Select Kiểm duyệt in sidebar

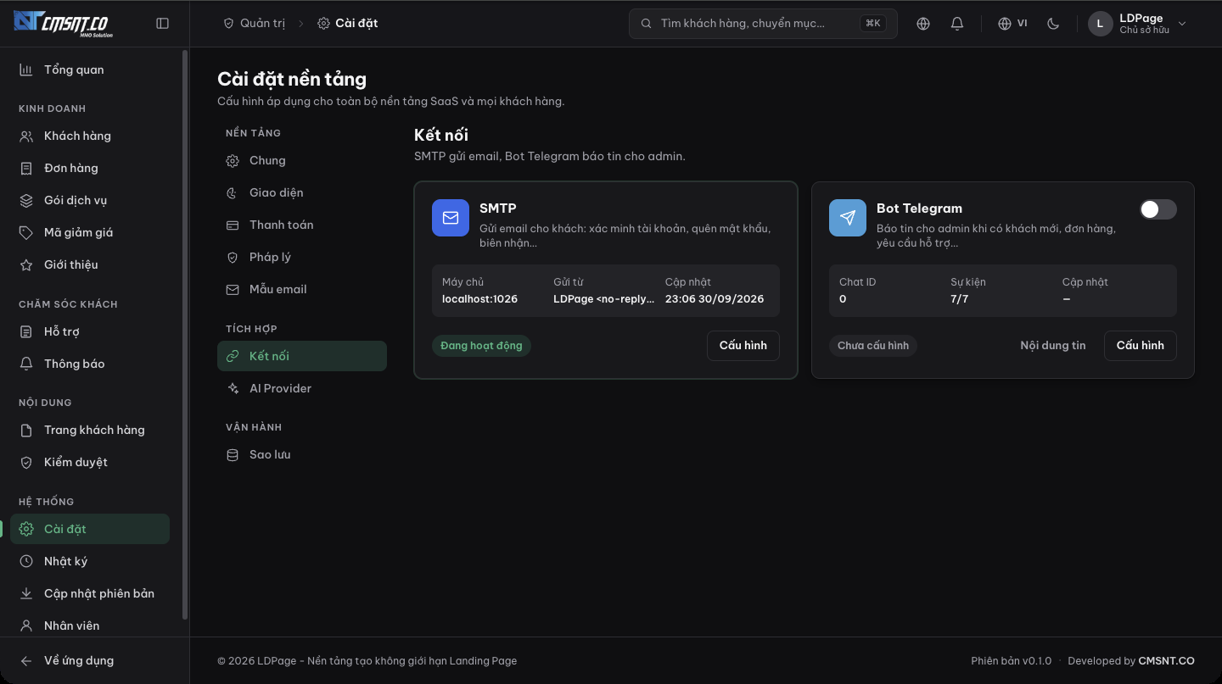pyautogui.click(x=90, y=462)
